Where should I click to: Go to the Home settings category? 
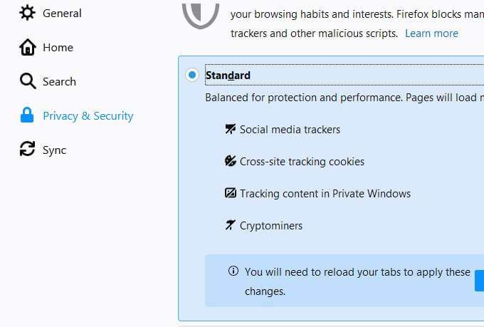point(58,48)
